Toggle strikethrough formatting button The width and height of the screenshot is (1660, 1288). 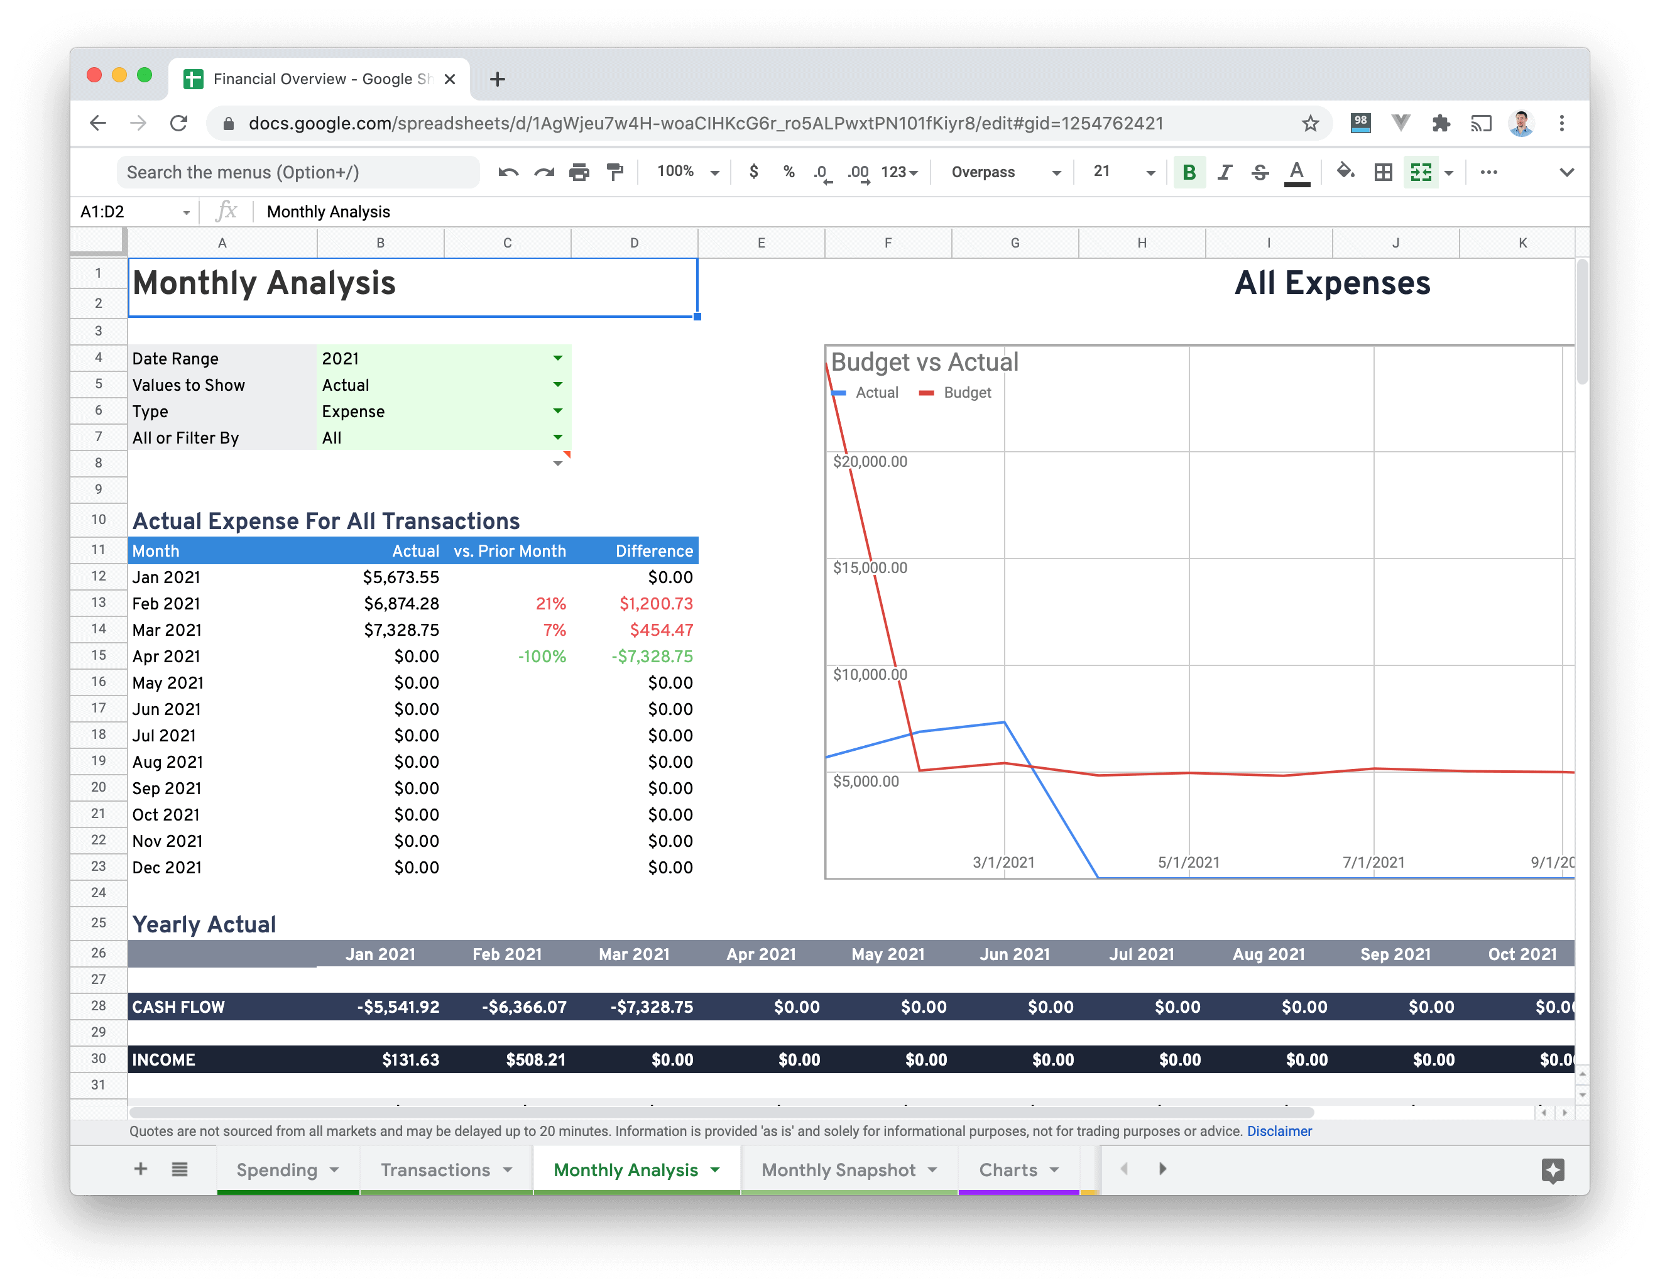1260,173
